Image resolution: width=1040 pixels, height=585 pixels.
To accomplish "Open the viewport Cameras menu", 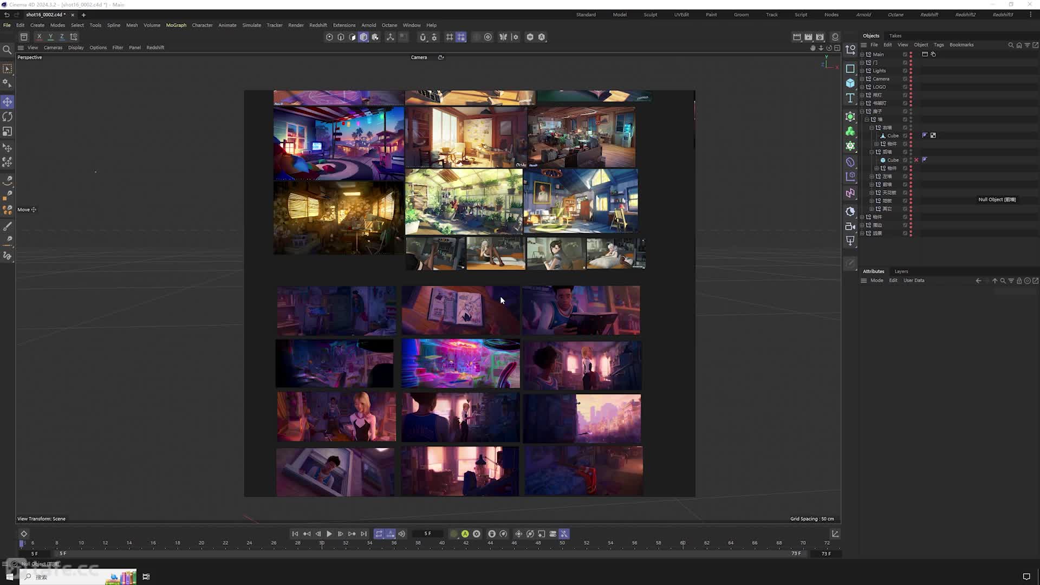I will click(53, 48).
